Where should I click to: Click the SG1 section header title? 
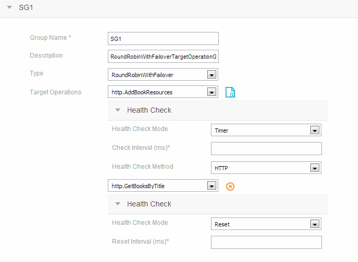[26, 7]
